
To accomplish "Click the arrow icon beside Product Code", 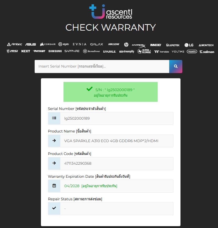I will pos(54,163).
